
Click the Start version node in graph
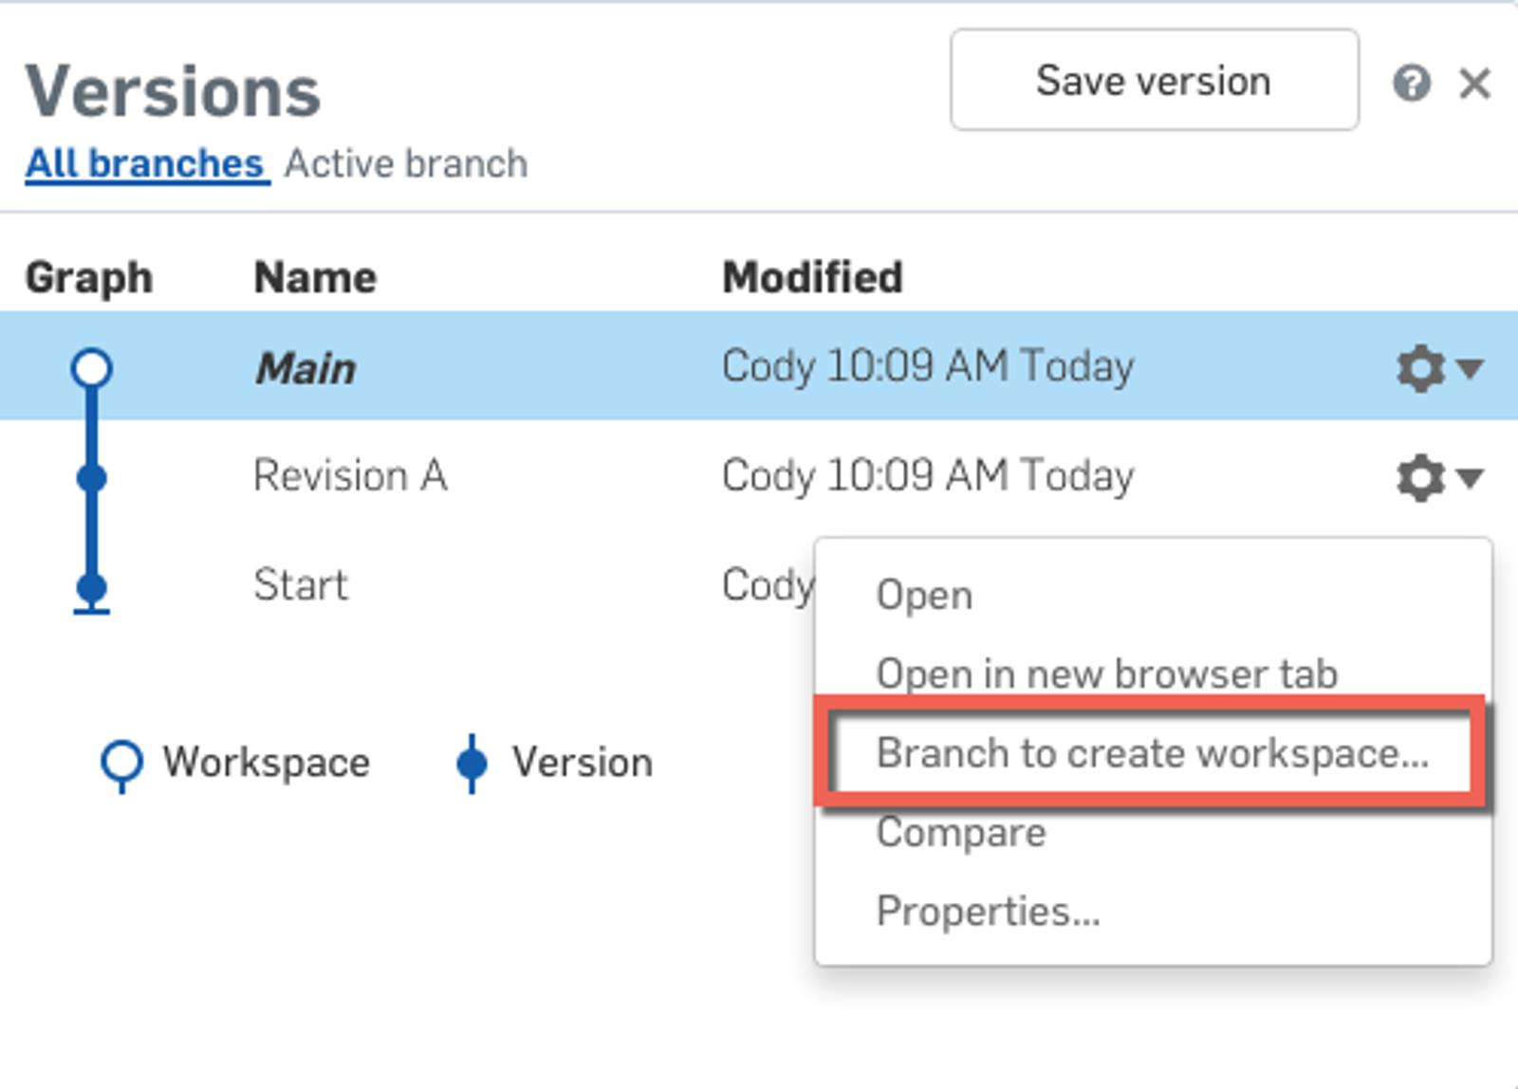click(x=92, y=587)
